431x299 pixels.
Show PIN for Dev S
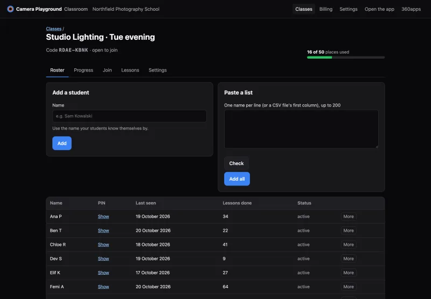tap(103, 259)
